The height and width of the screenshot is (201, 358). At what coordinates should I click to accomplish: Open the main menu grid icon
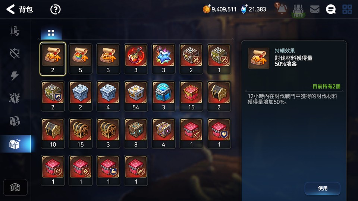347,9
